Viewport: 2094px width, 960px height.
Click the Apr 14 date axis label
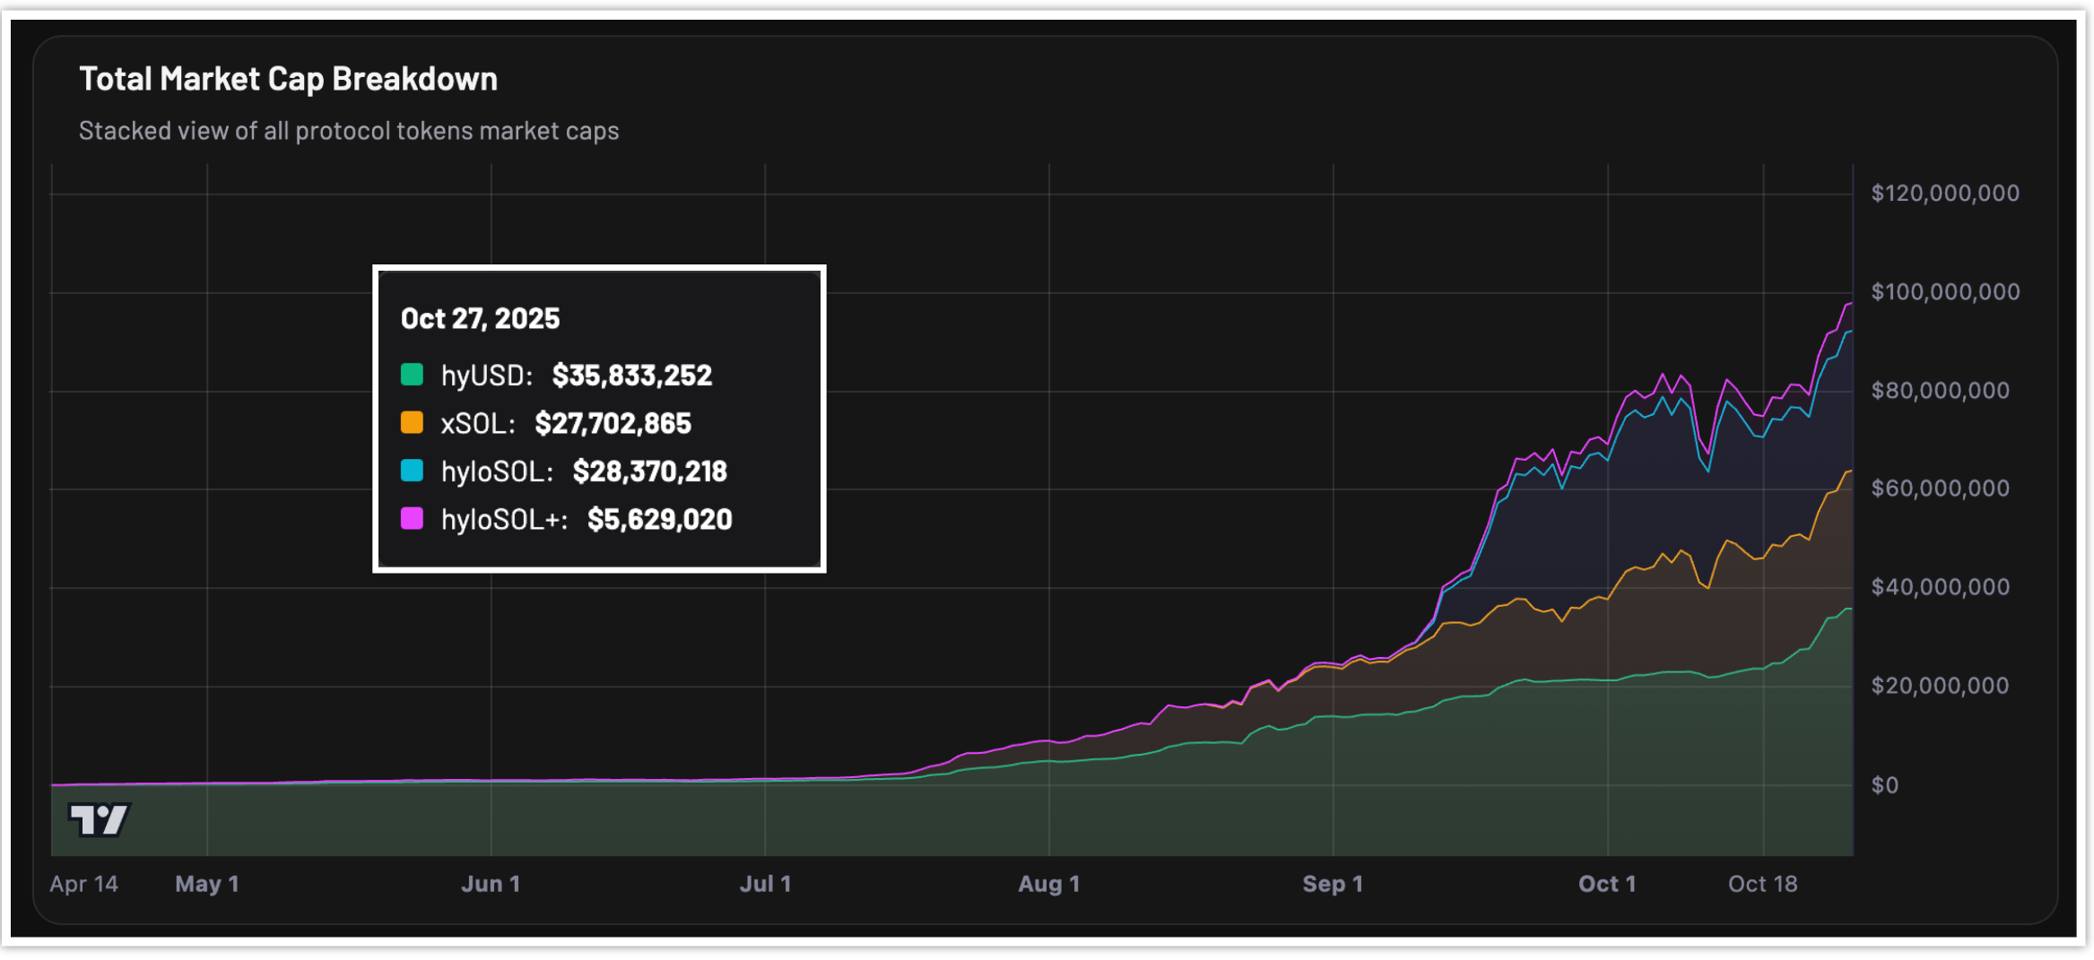[x=83, y=884]
